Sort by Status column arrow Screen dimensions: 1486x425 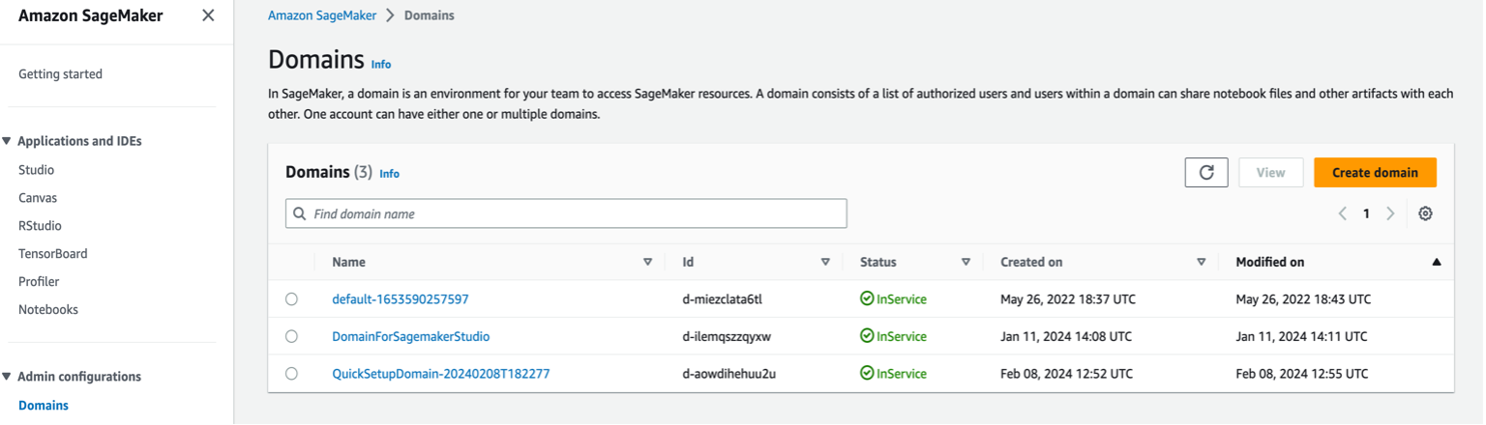point(966,262)
